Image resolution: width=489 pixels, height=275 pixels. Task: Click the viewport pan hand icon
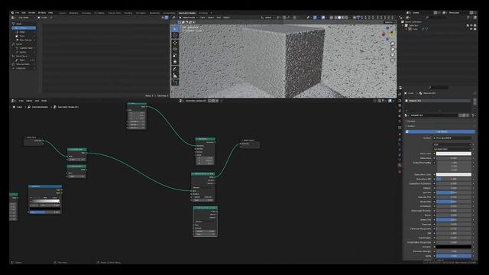click(393, 49)
